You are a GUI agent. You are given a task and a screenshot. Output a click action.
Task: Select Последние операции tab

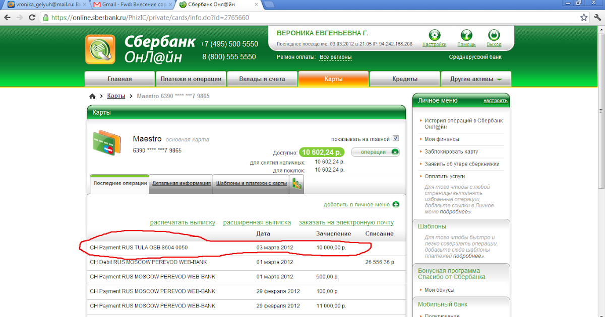click(120, 184)
